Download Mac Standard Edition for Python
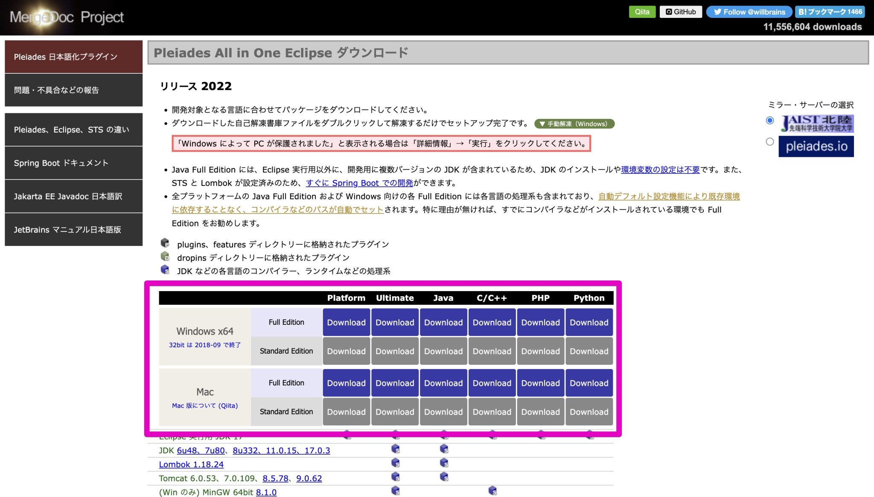 pyautogui.click(x=589, y=412)
